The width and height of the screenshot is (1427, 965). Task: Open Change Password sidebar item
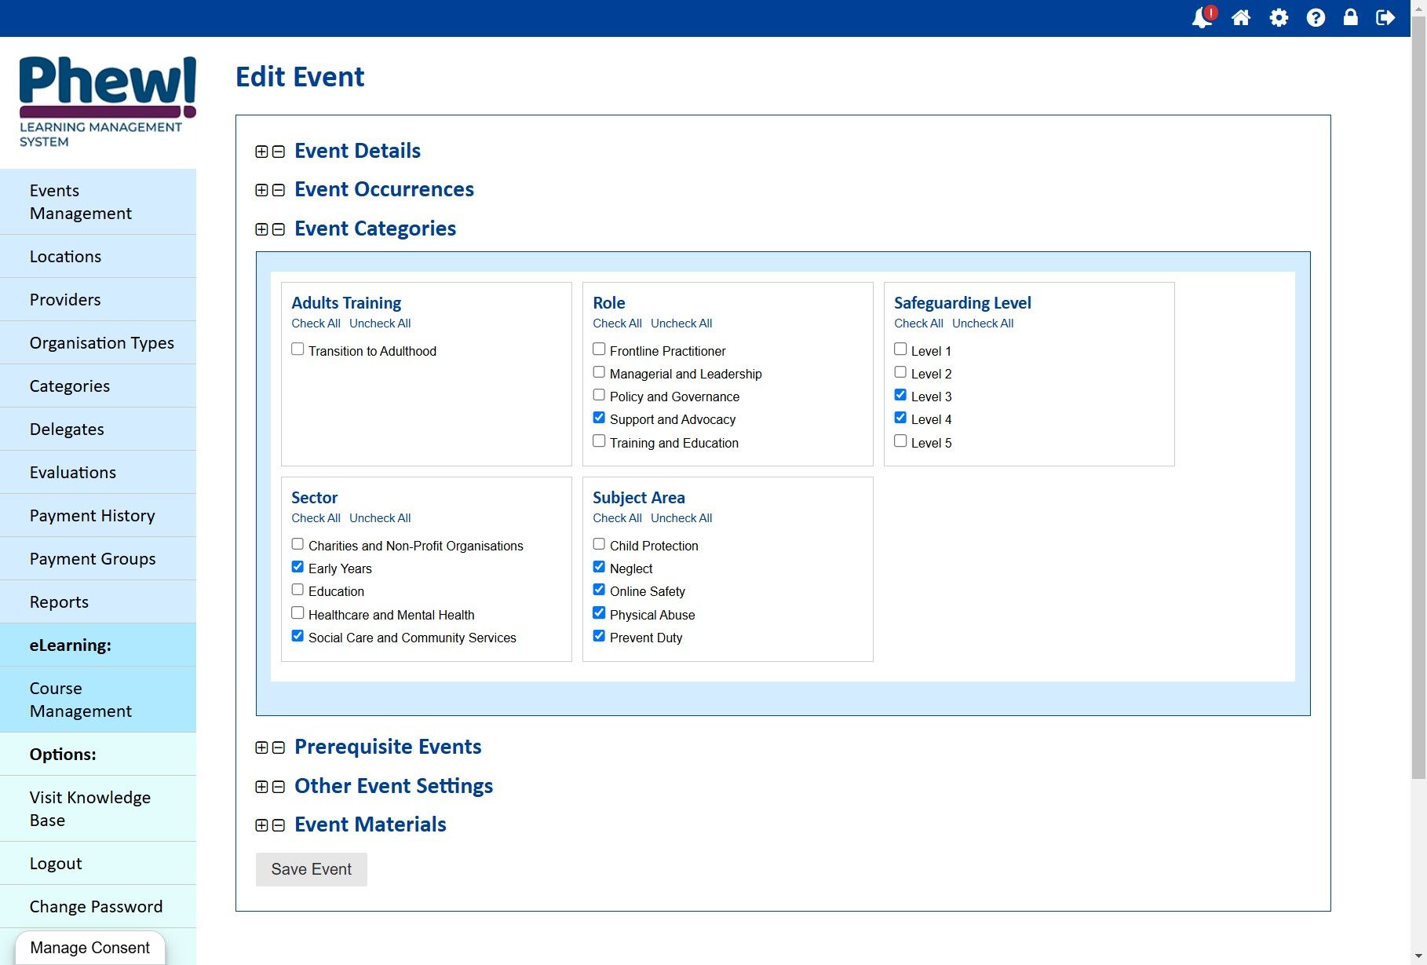pyautogui.click(x=98, y=907)
